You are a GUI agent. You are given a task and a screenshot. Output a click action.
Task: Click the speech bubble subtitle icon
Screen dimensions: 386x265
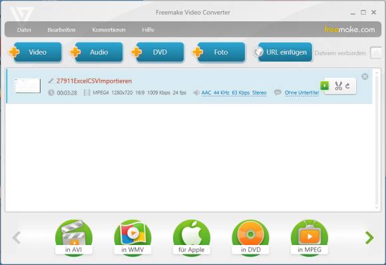click(278, 93)
